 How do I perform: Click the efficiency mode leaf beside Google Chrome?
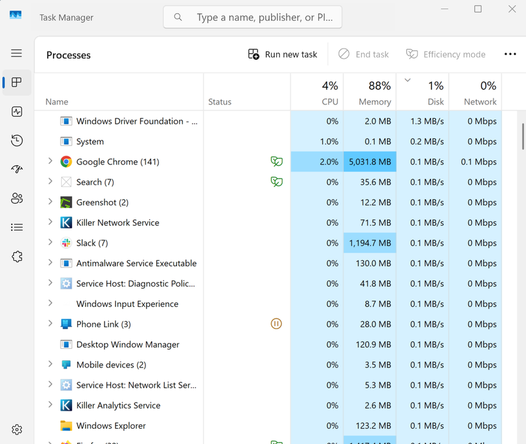[276, 161]
